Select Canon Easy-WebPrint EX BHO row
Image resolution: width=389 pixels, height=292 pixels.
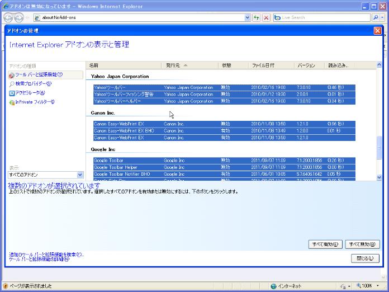click(224, 130)
